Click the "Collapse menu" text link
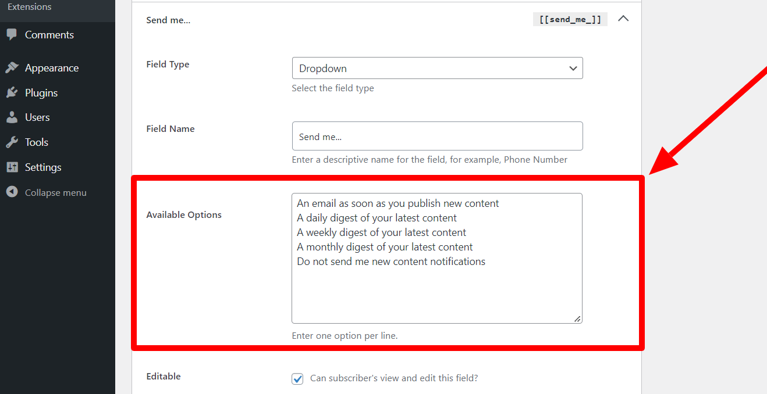 point(56,193)
